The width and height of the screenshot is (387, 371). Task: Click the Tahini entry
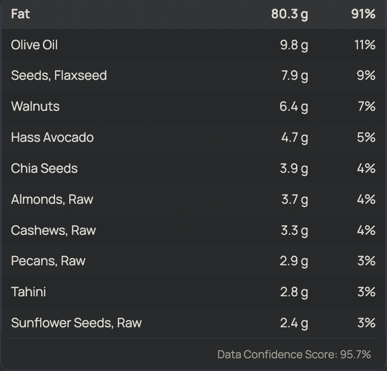point(29,292)
